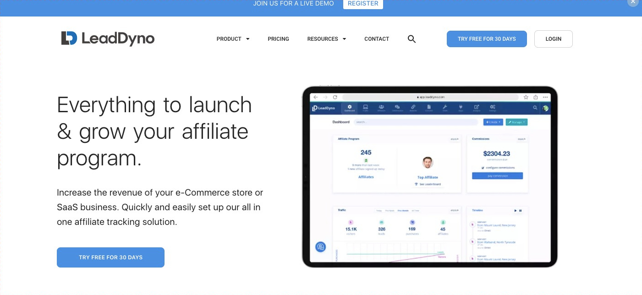
Task: Select the This Week traffic filter tab
Action: (390, 211)
